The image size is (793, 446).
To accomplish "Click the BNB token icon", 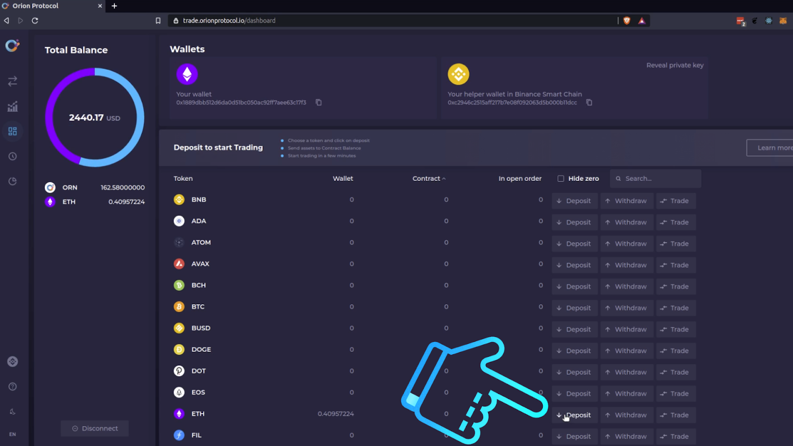I will tap(179, 200).
